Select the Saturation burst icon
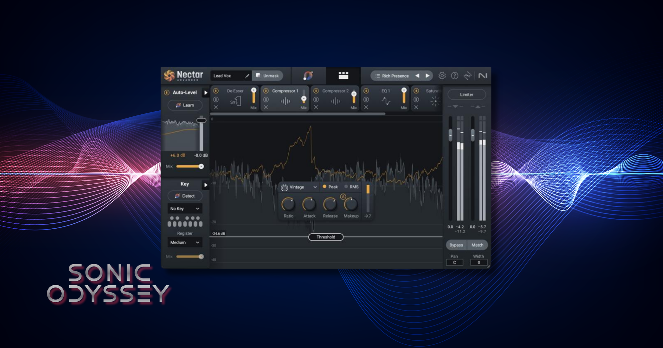The width and height of the screenshot is (663, 348). click(435, 101)
